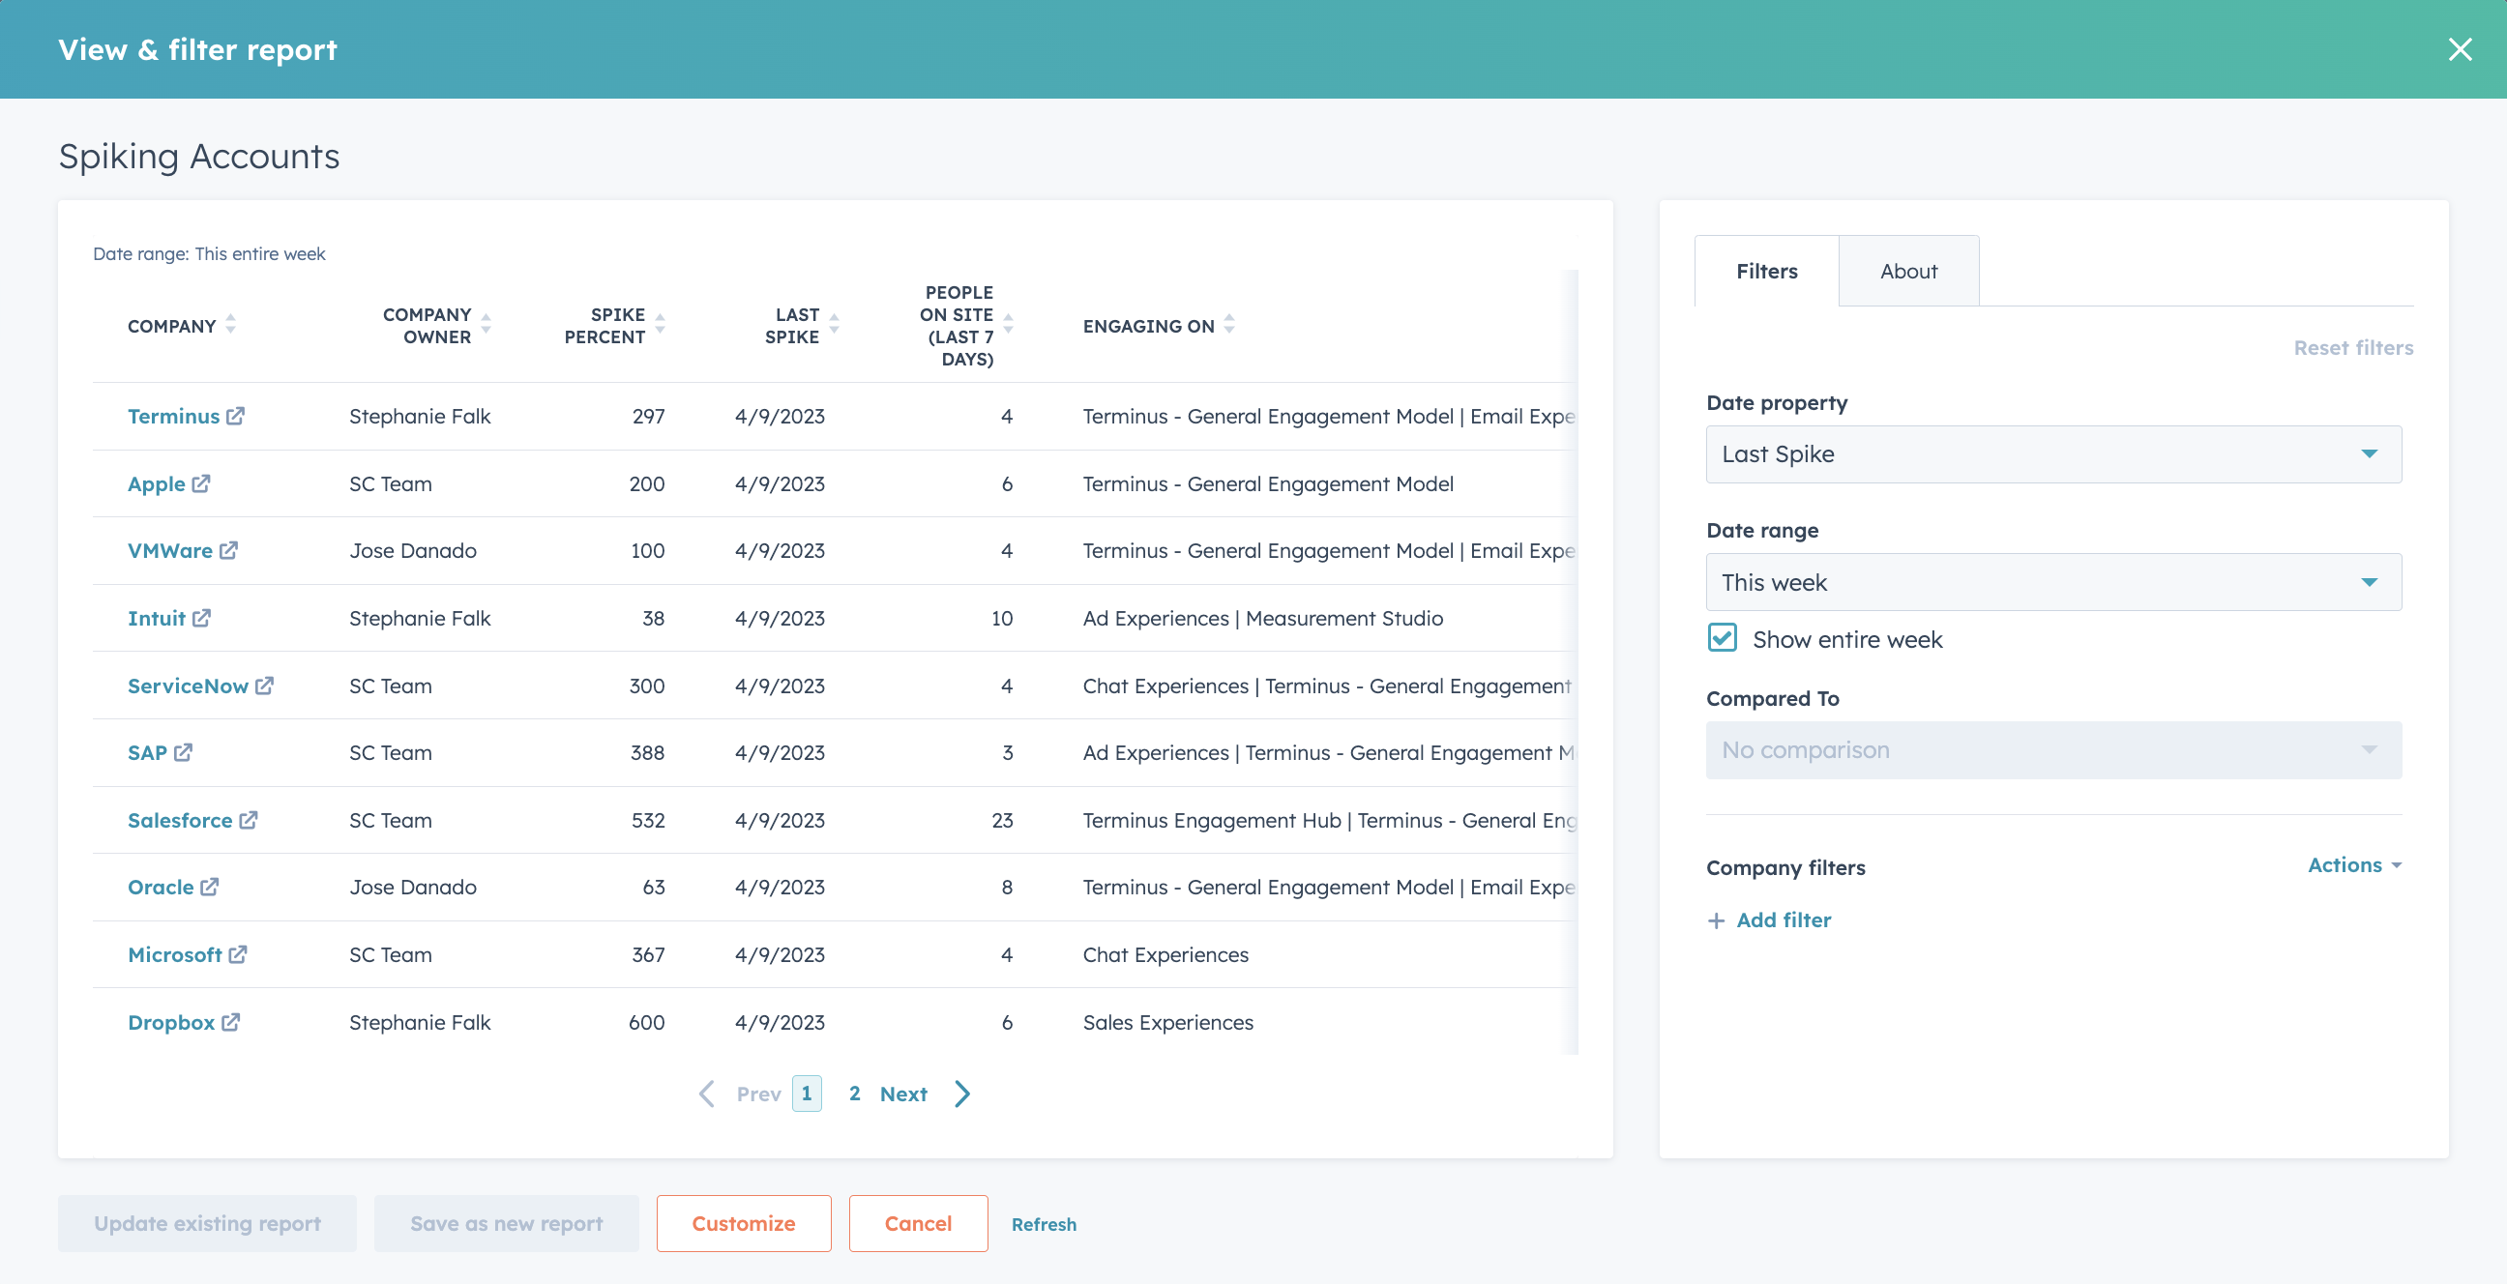This screenshot has width=2507, height=1284.
Task: Open ServiceNow external link icon
Action: [x=265, y=686]
